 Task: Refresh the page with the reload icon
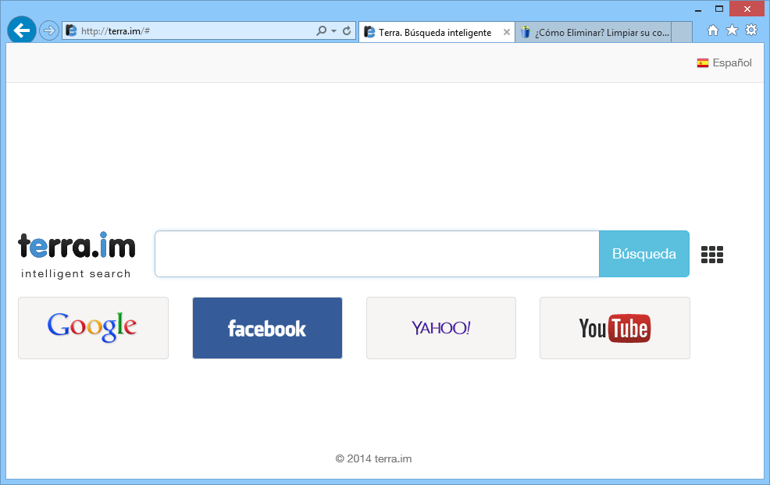click(347, 31)
